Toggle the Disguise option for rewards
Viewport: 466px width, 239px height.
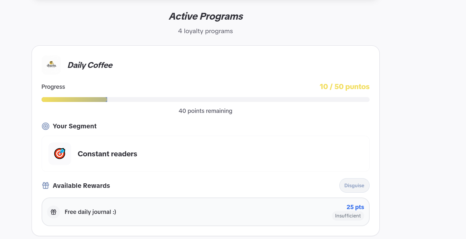tap(354, 185)
